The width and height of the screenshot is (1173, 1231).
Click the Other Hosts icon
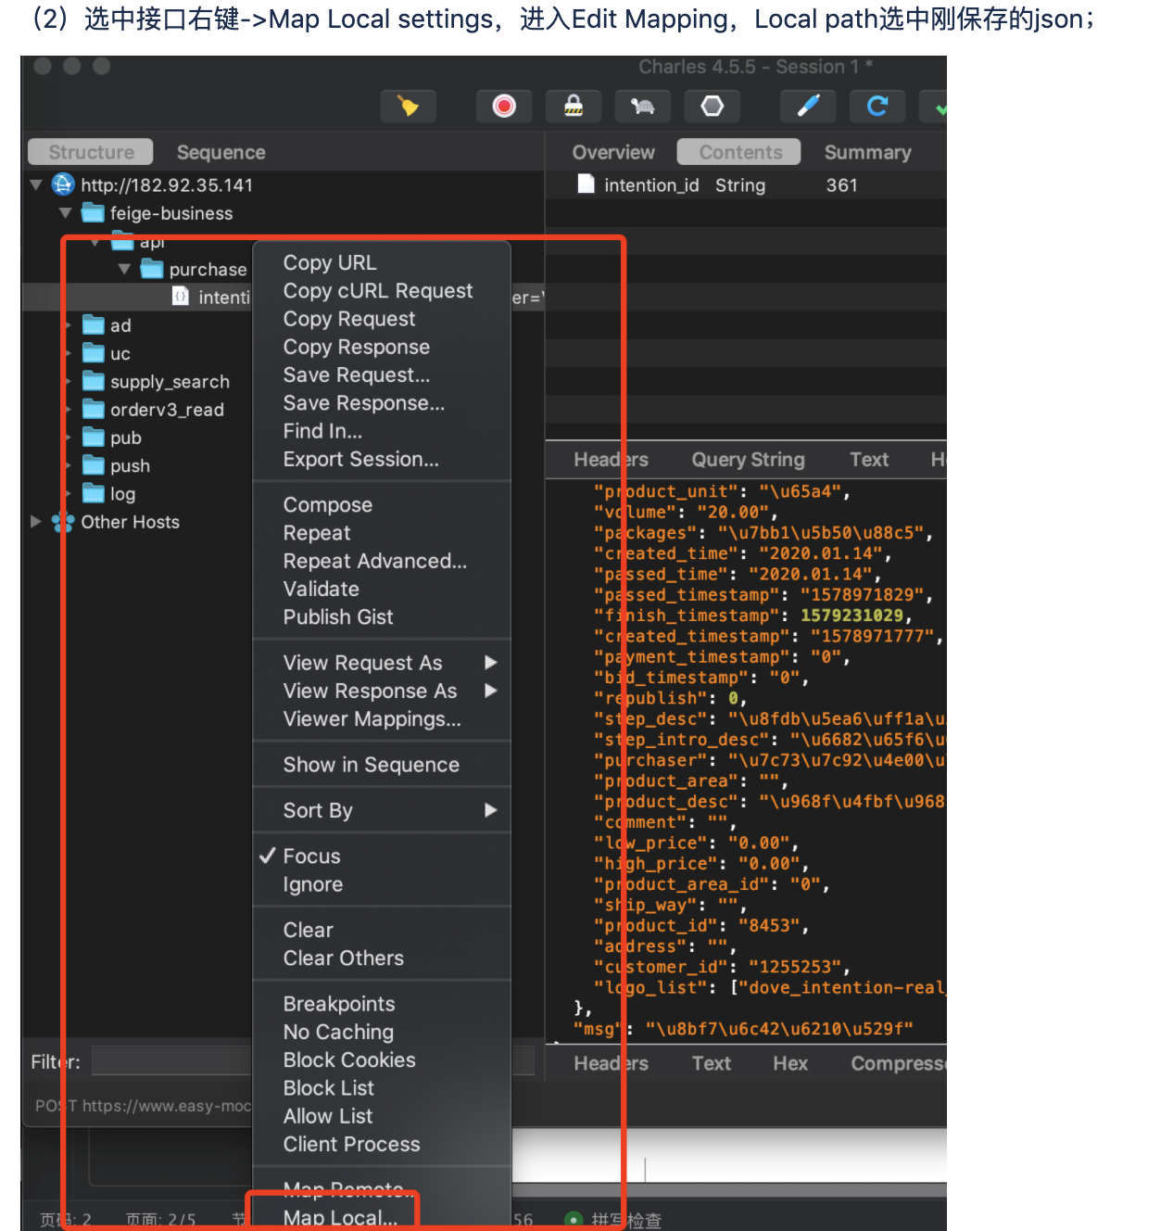tap(63, 522)
